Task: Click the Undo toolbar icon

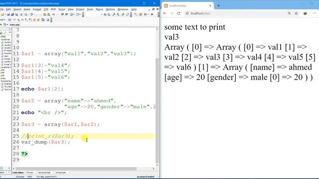Action: (x=53, y=14)
